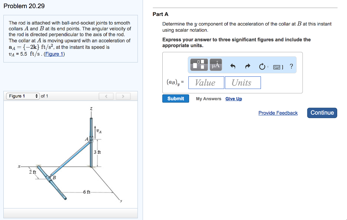This screenshot has height=220, width=347.
Task: Click the Part A heading
Action: point(160,14)
